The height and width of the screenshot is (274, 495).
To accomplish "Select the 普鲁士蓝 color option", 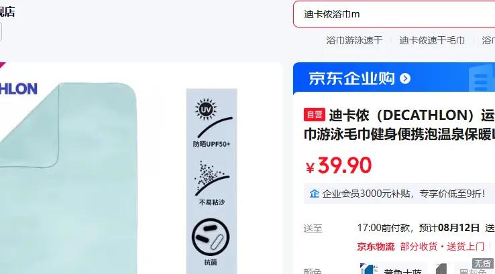I will point(392,269).
